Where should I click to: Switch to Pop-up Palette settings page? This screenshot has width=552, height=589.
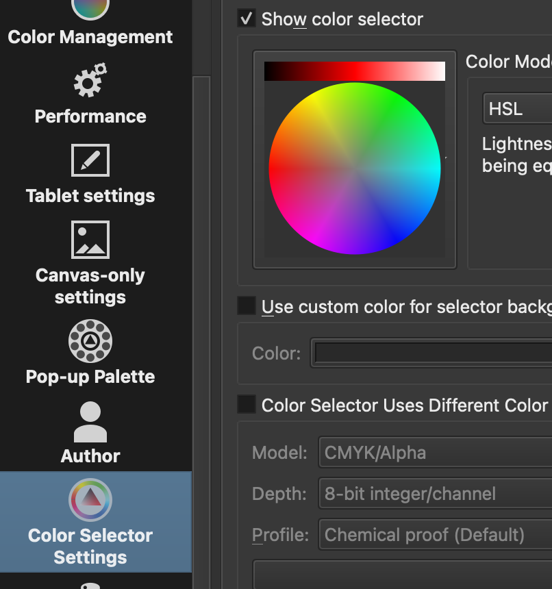pos(90,377)
